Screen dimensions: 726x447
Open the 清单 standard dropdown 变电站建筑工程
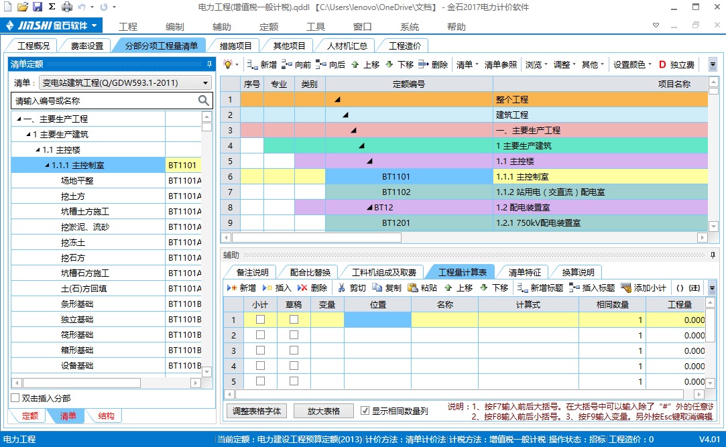(x=125, y=83)
